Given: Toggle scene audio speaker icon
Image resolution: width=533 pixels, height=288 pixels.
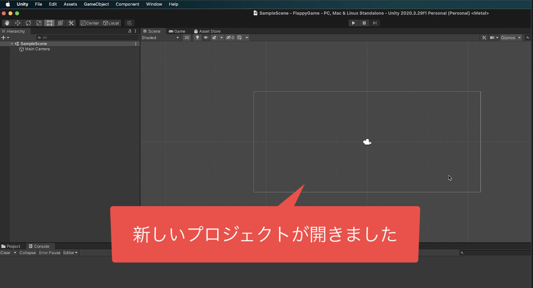Looking at the screenshot, I should click(x=206, y=38).
